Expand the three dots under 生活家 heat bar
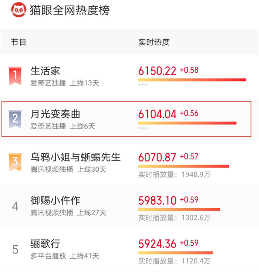 pyautogui.click(x=143, y=85)
